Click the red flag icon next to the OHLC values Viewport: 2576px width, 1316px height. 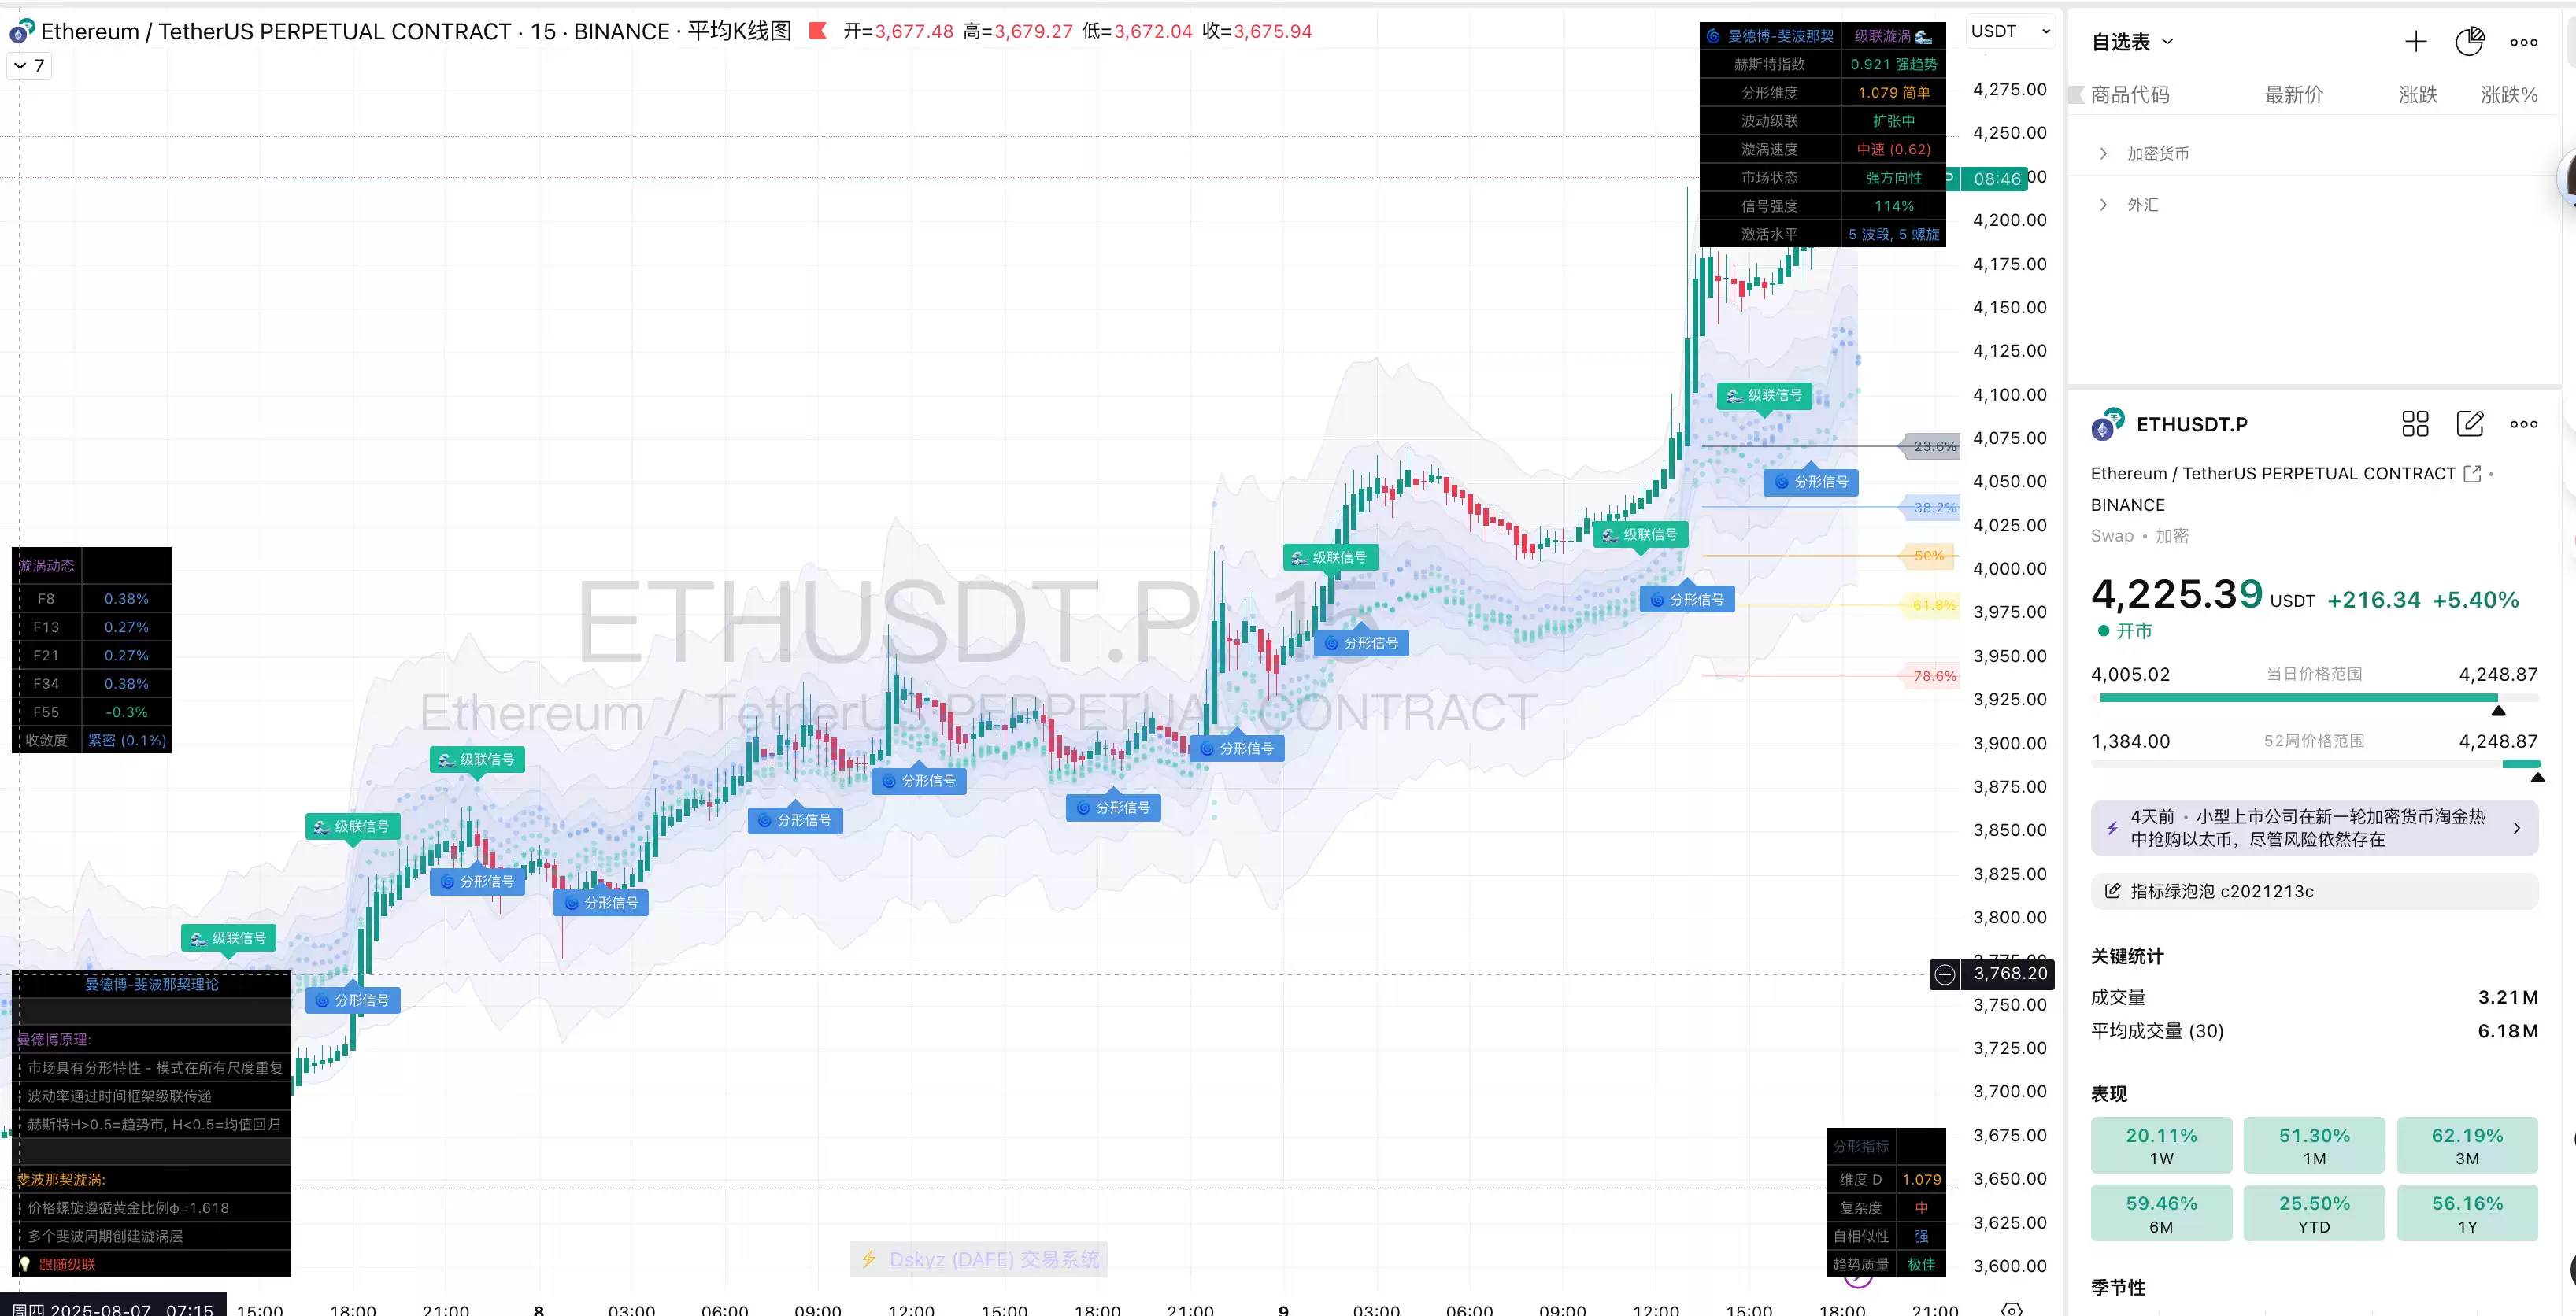pos(818,31)
